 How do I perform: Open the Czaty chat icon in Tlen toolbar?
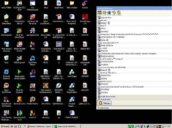(114, 13)
